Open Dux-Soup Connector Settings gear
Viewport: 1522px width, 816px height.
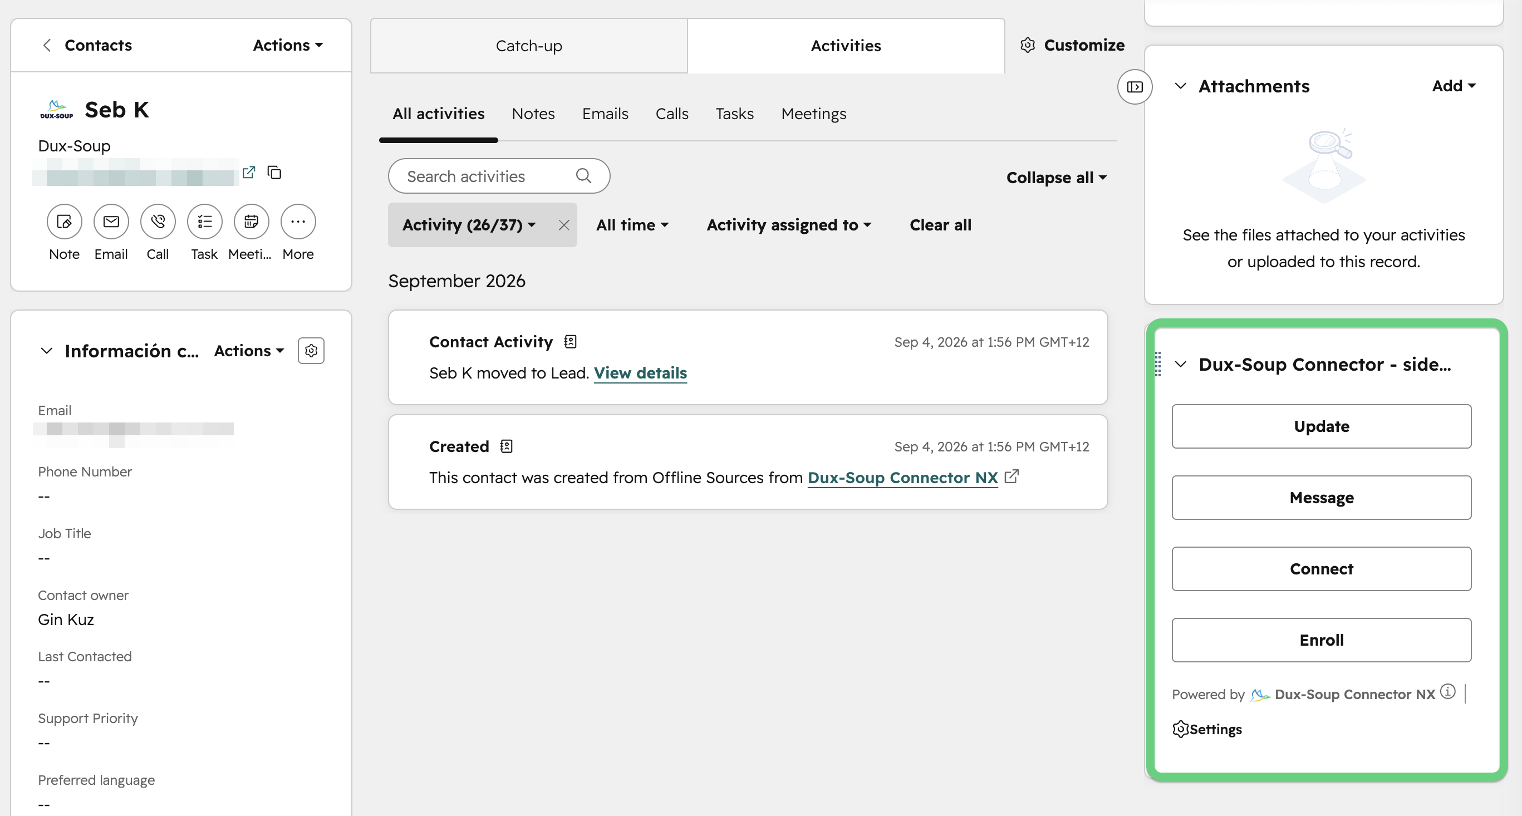point(1180,729)
